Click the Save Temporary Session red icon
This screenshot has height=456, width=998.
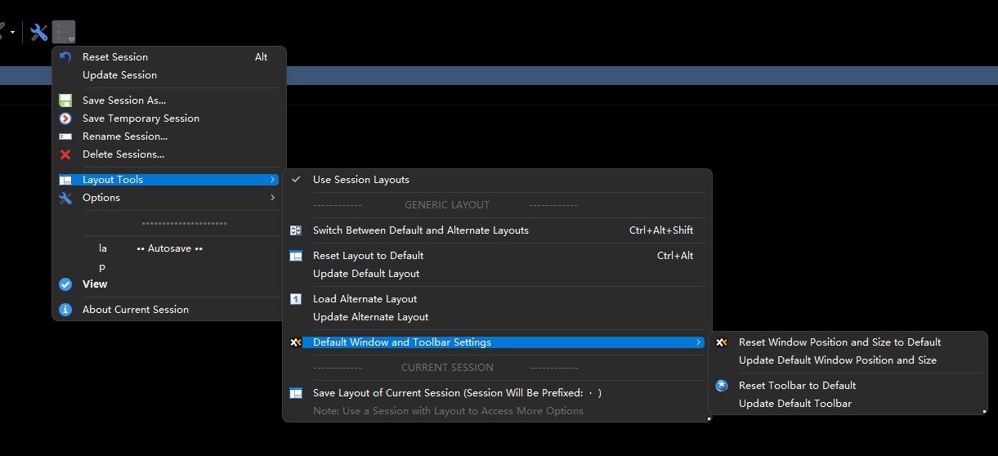(x=65, y=118)
